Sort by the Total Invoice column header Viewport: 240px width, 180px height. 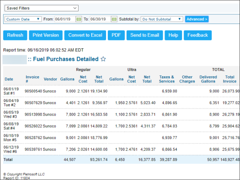[230, 79]
